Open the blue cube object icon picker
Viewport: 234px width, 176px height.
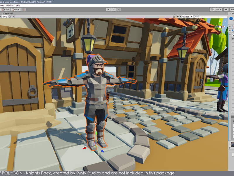231,18
